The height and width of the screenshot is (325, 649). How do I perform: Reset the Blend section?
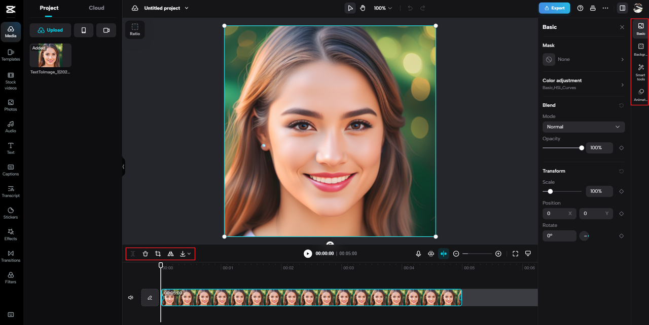(x=621, y=105)
